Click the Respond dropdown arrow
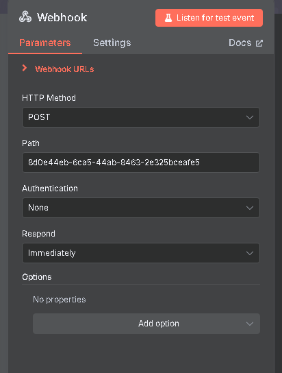 (249, 253)
